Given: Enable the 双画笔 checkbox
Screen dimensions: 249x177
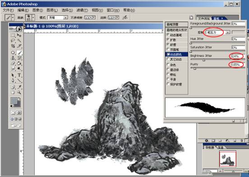Looking at the screenshot, I should (168, 49).
